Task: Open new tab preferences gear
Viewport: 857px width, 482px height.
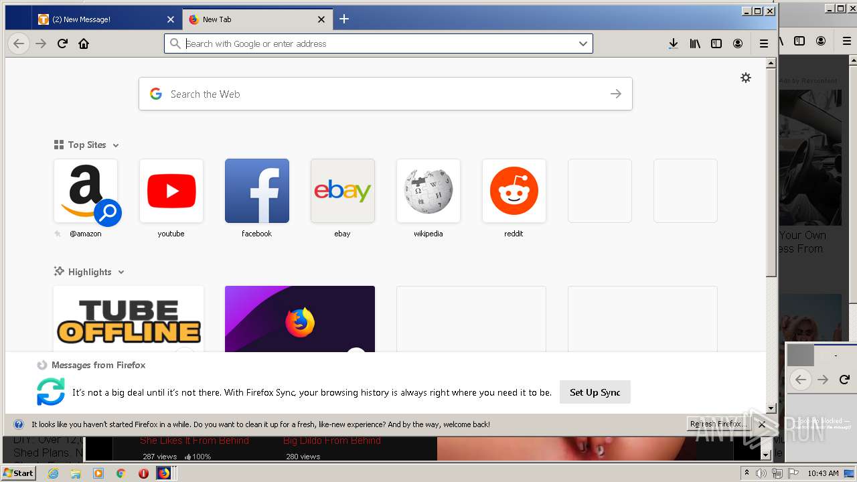Action: (746, 78)
